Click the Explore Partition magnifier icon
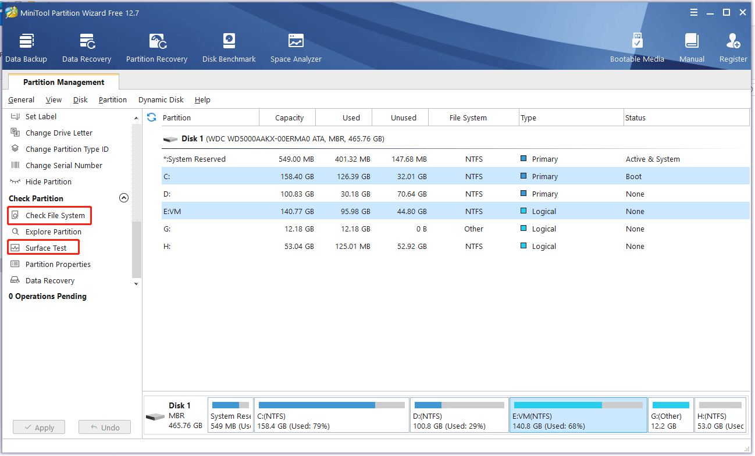755x456 pixels. (15, 232)
